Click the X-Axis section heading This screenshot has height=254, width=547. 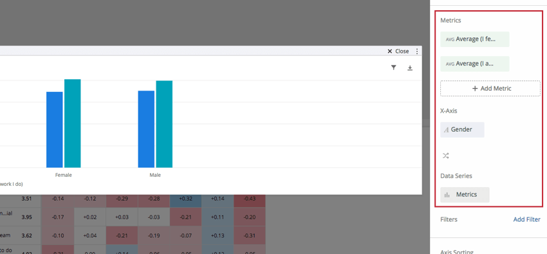tap(449, 111)
